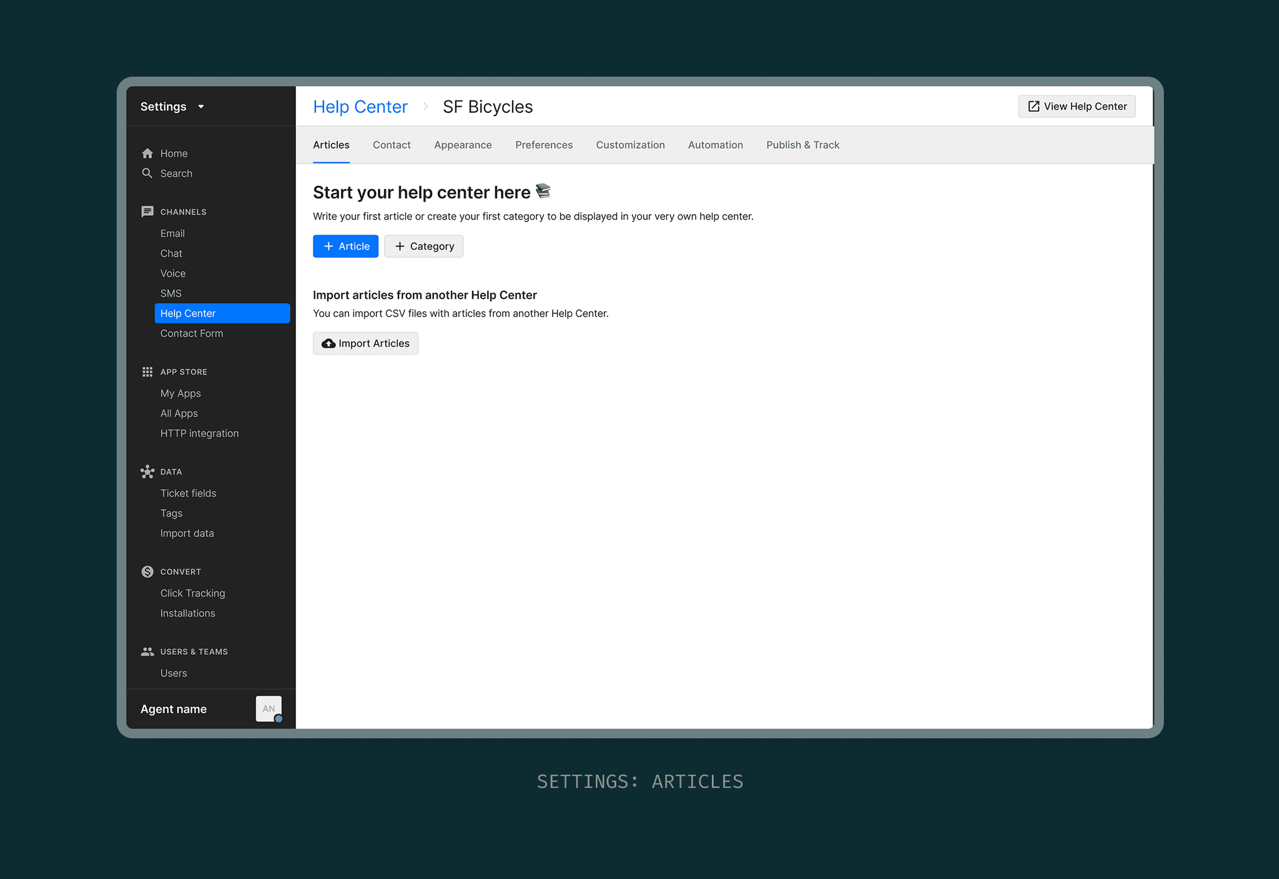Image resolution: width=1279 pixels, height=879 pixels.
Task: Open Ticket fields in sidebar
Action: pyautogui.click(x=188, y=493)
